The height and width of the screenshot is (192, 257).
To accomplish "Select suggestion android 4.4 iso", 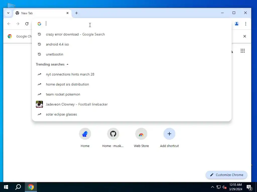I will (x=132, y=44).
